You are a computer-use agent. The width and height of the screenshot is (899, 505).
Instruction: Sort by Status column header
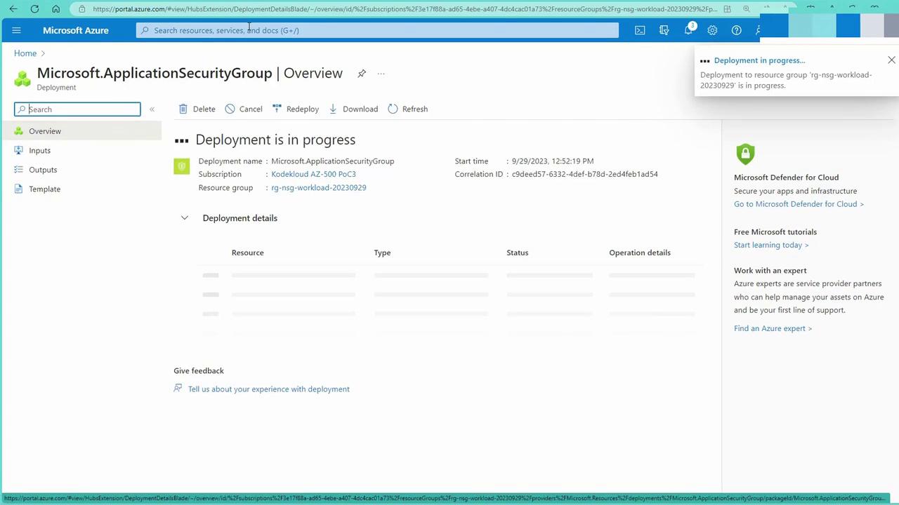(x=517, y=252)
